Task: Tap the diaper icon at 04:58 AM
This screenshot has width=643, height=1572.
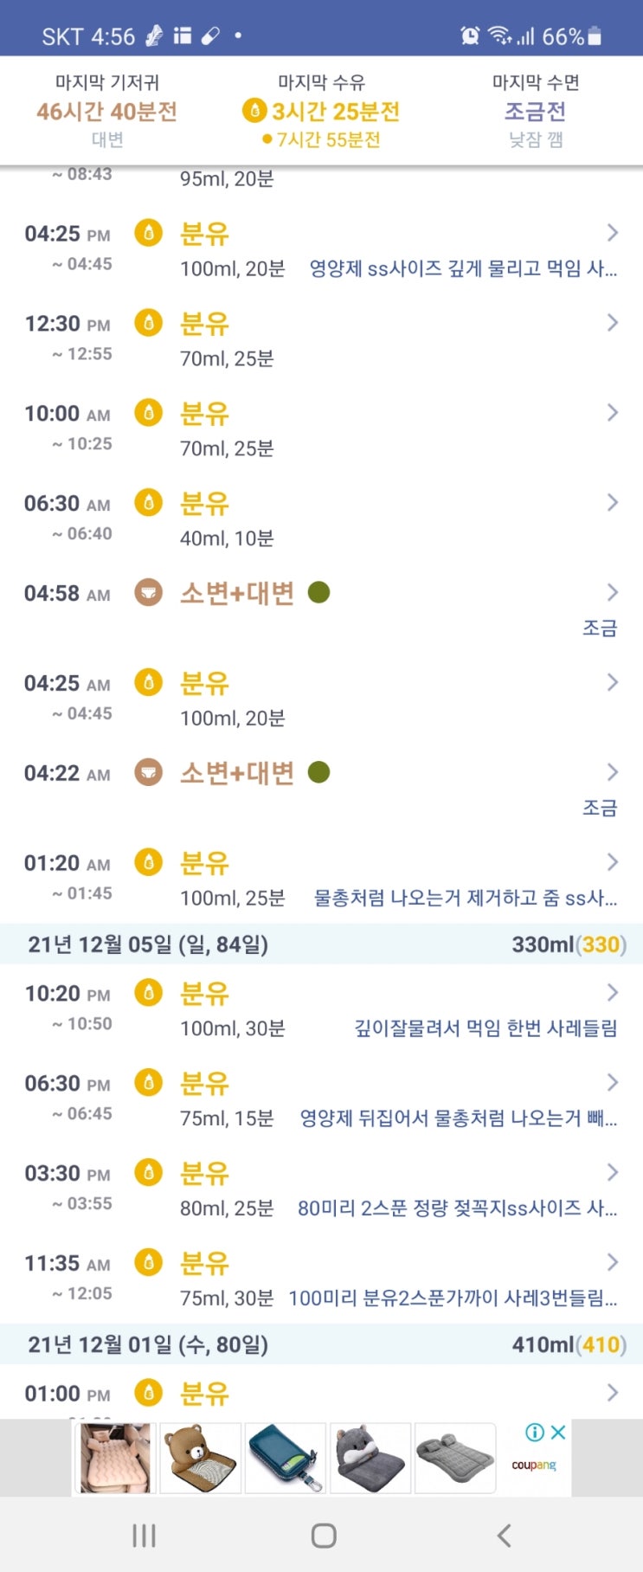Action: tap(149, 593)
